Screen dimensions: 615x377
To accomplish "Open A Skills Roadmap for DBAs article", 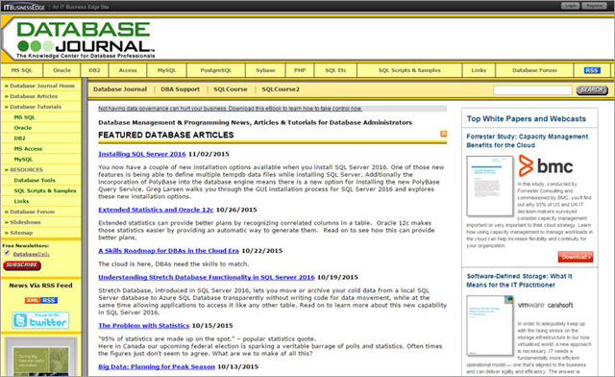I will (x=168, y=251).
